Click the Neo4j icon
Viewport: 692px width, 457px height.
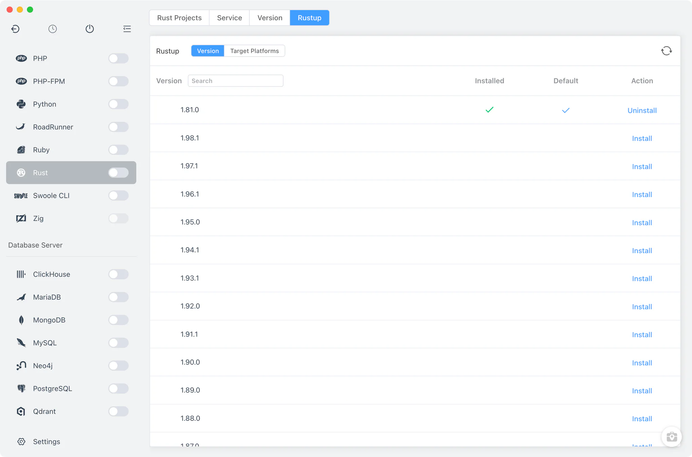[21, 366]
